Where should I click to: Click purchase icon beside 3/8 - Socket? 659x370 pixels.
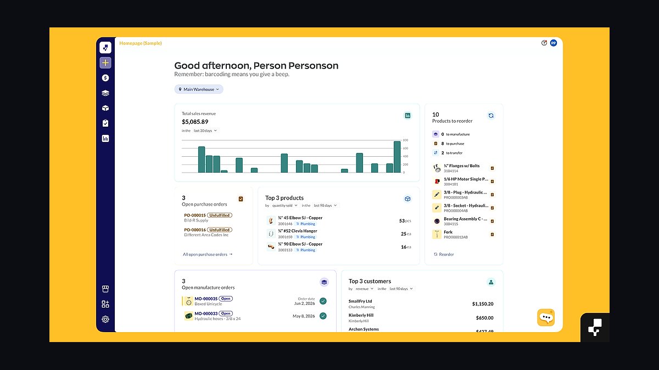click(x=492, y=208)
